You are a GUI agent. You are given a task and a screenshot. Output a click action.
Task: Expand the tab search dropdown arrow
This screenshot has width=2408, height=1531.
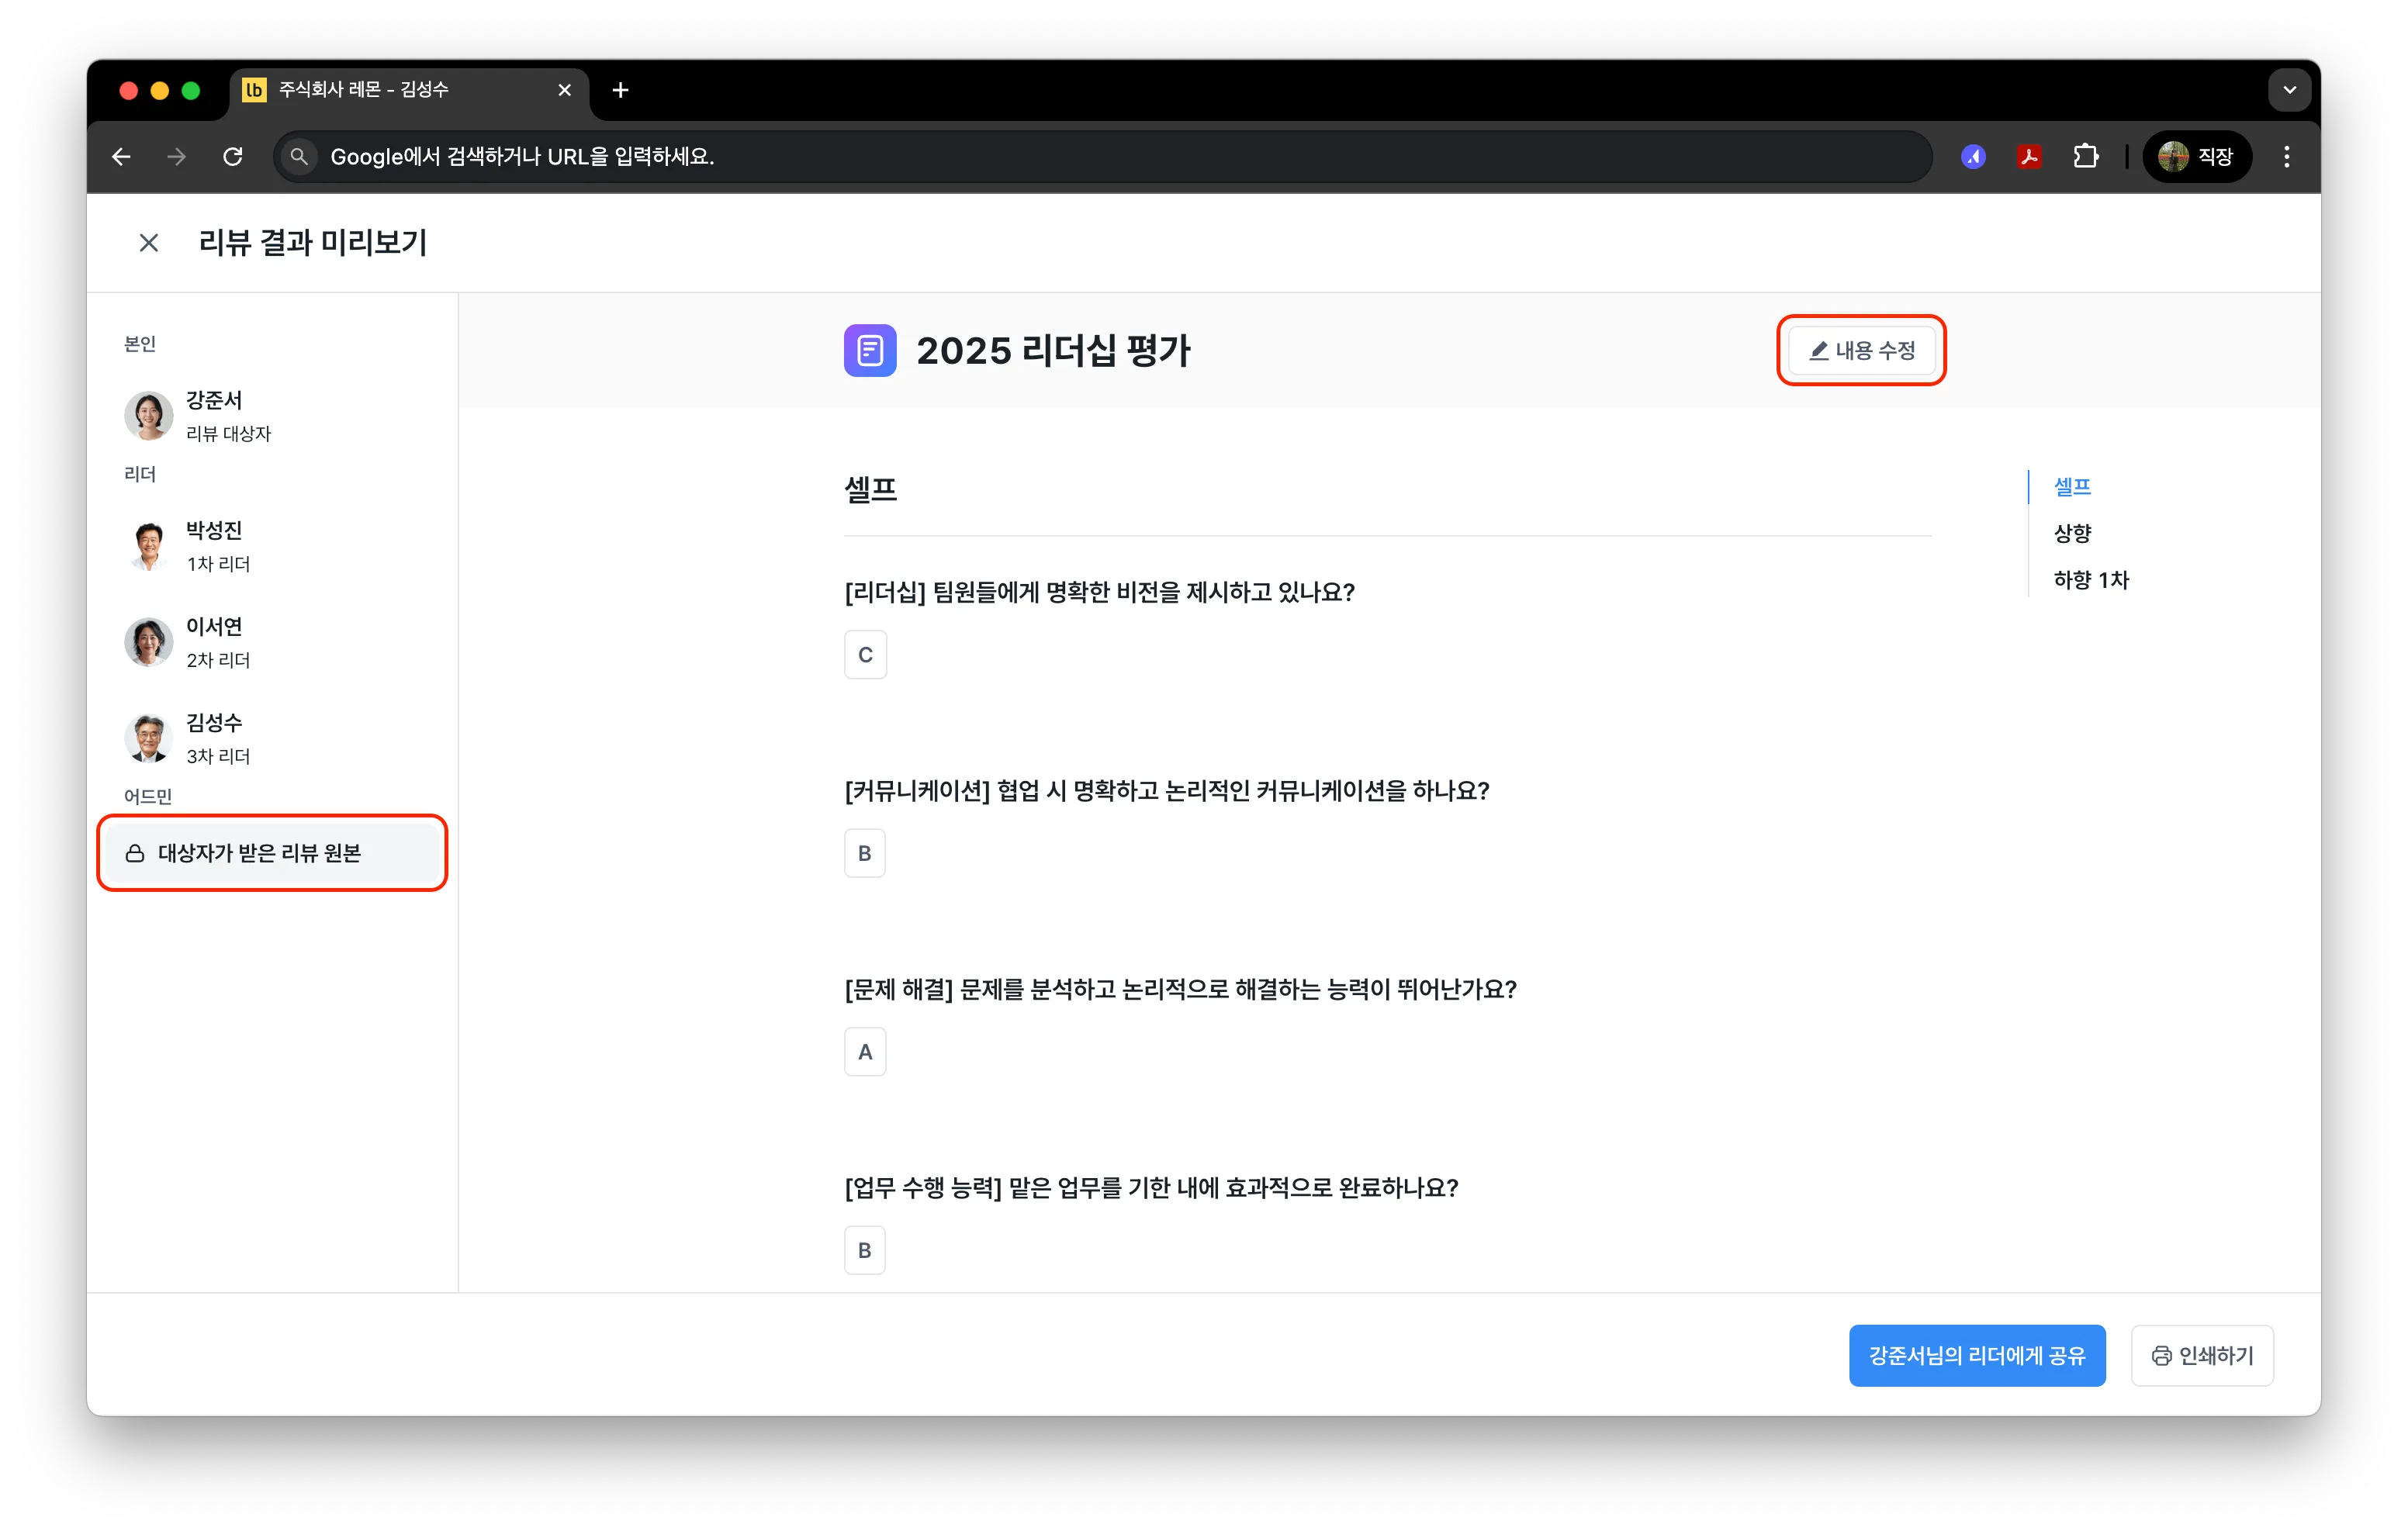[x=2289, y=90]
